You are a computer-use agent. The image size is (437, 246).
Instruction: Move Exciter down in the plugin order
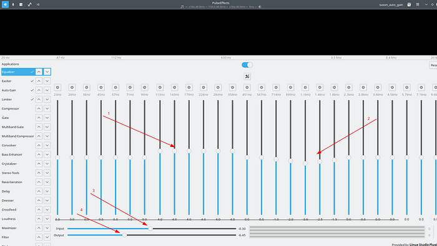click(47, 81)
